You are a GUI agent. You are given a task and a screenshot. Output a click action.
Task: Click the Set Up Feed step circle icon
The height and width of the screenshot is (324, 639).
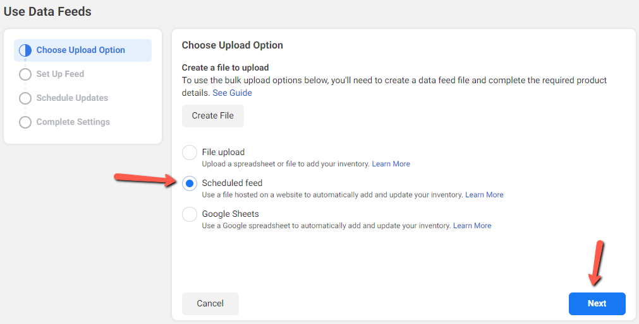click(25, 74)
